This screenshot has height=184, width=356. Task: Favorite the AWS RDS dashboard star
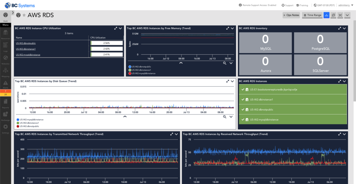(x=24, y=15)
